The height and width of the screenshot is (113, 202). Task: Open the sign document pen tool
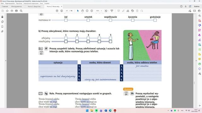point(128,11)
